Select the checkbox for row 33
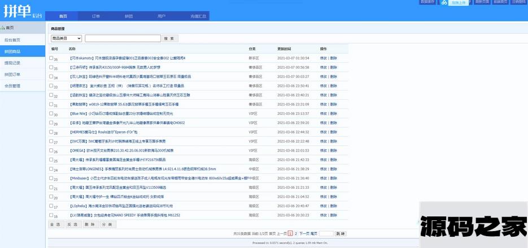 tap(51, 86)
